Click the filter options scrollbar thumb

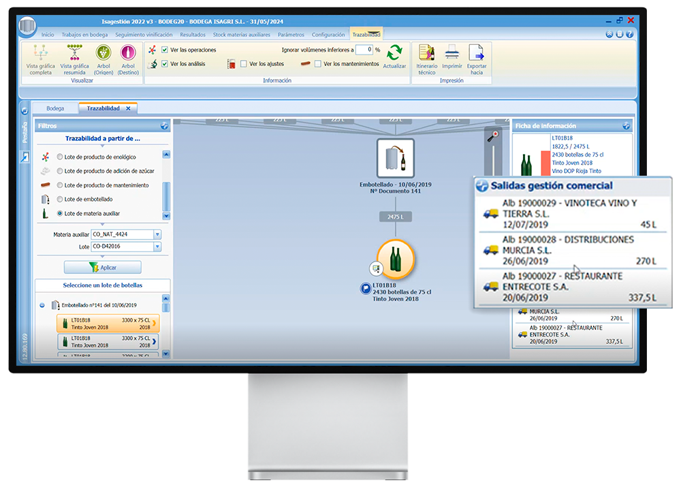(x=166, y=196)
